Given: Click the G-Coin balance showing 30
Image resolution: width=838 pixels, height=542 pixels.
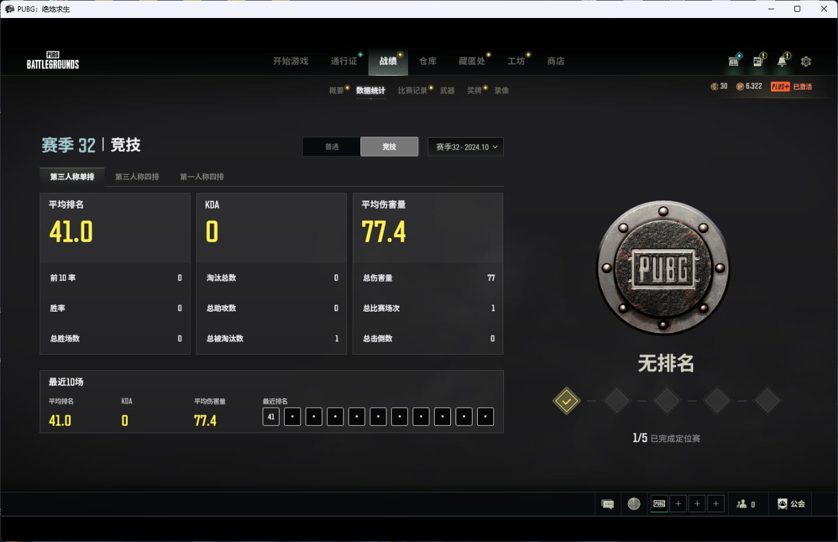Looking at the screenshot, I should [719, 86].
